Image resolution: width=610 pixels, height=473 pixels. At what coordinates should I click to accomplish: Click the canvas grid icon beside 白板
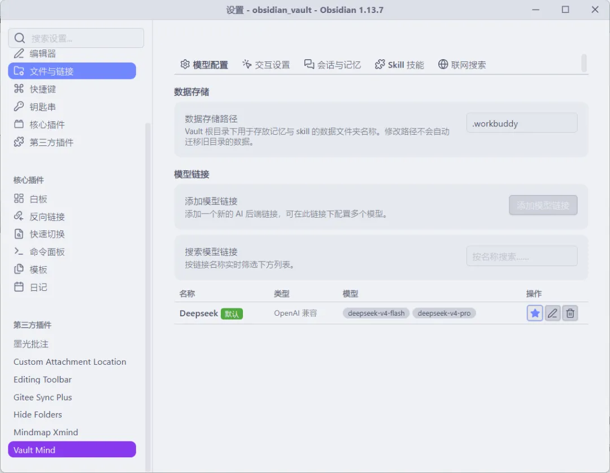(x=19, y=199)
